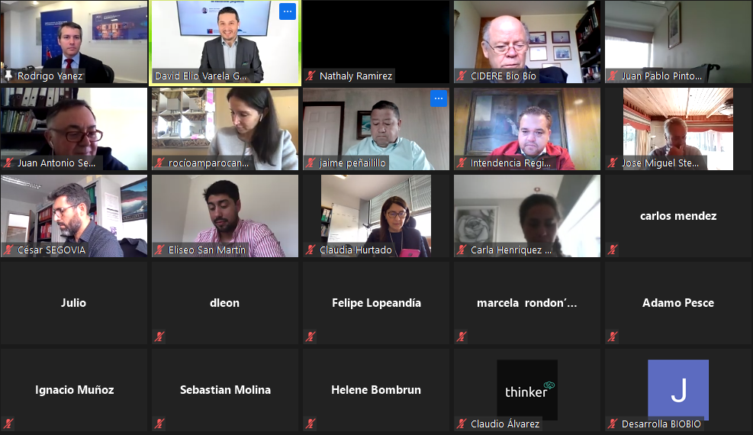Click the Julio participant name
The width and height of the screenshot is (753, 435).
click(73, 303)
